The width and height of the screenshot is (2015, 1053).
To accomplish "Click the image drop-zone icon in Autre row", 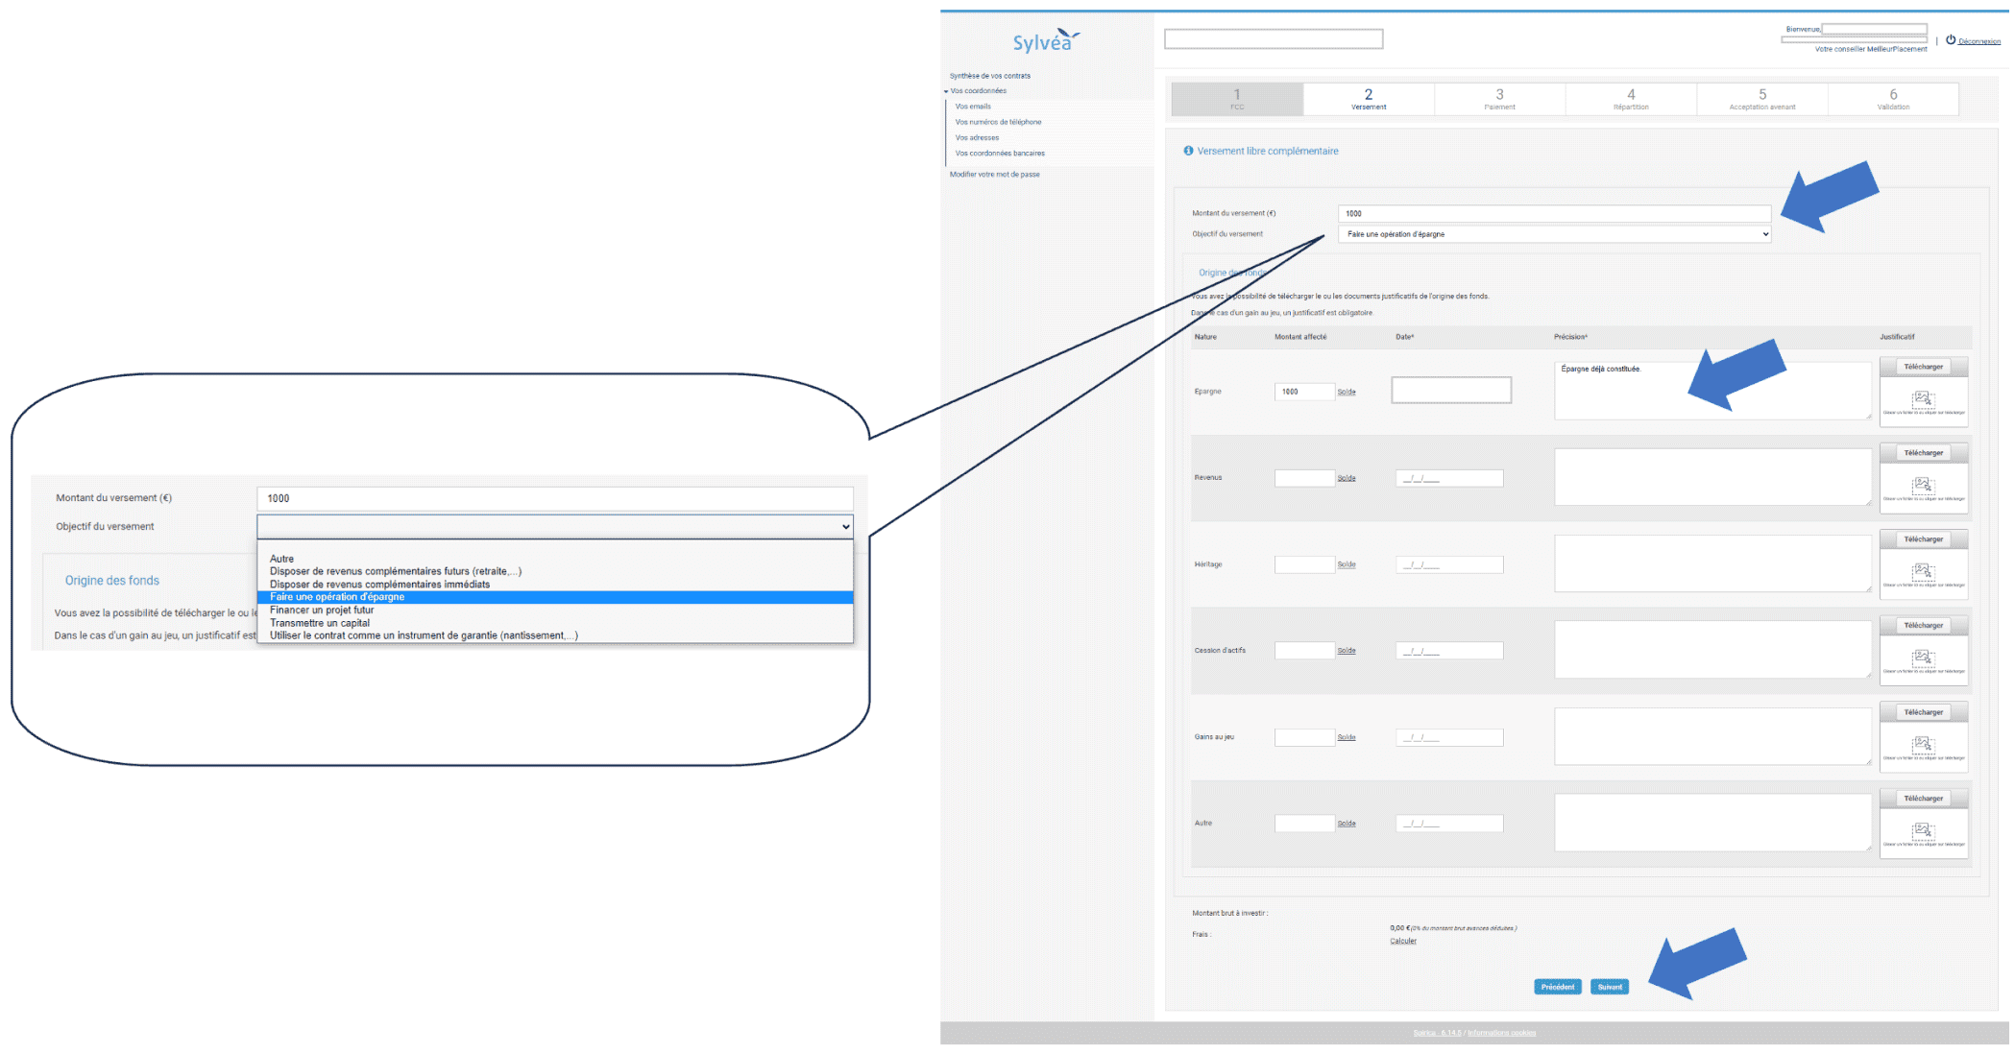I will (1923, 830).
